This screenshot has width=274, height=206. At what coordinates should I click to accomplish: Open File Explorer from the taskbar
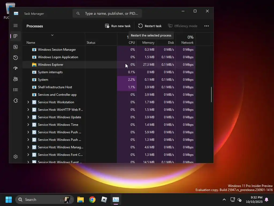pyautogui.click(x=81, y=200)
